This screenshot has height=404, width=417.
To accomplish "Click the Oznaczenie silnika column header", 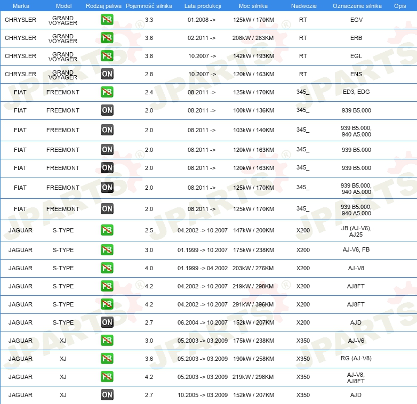I will point(357,6).
